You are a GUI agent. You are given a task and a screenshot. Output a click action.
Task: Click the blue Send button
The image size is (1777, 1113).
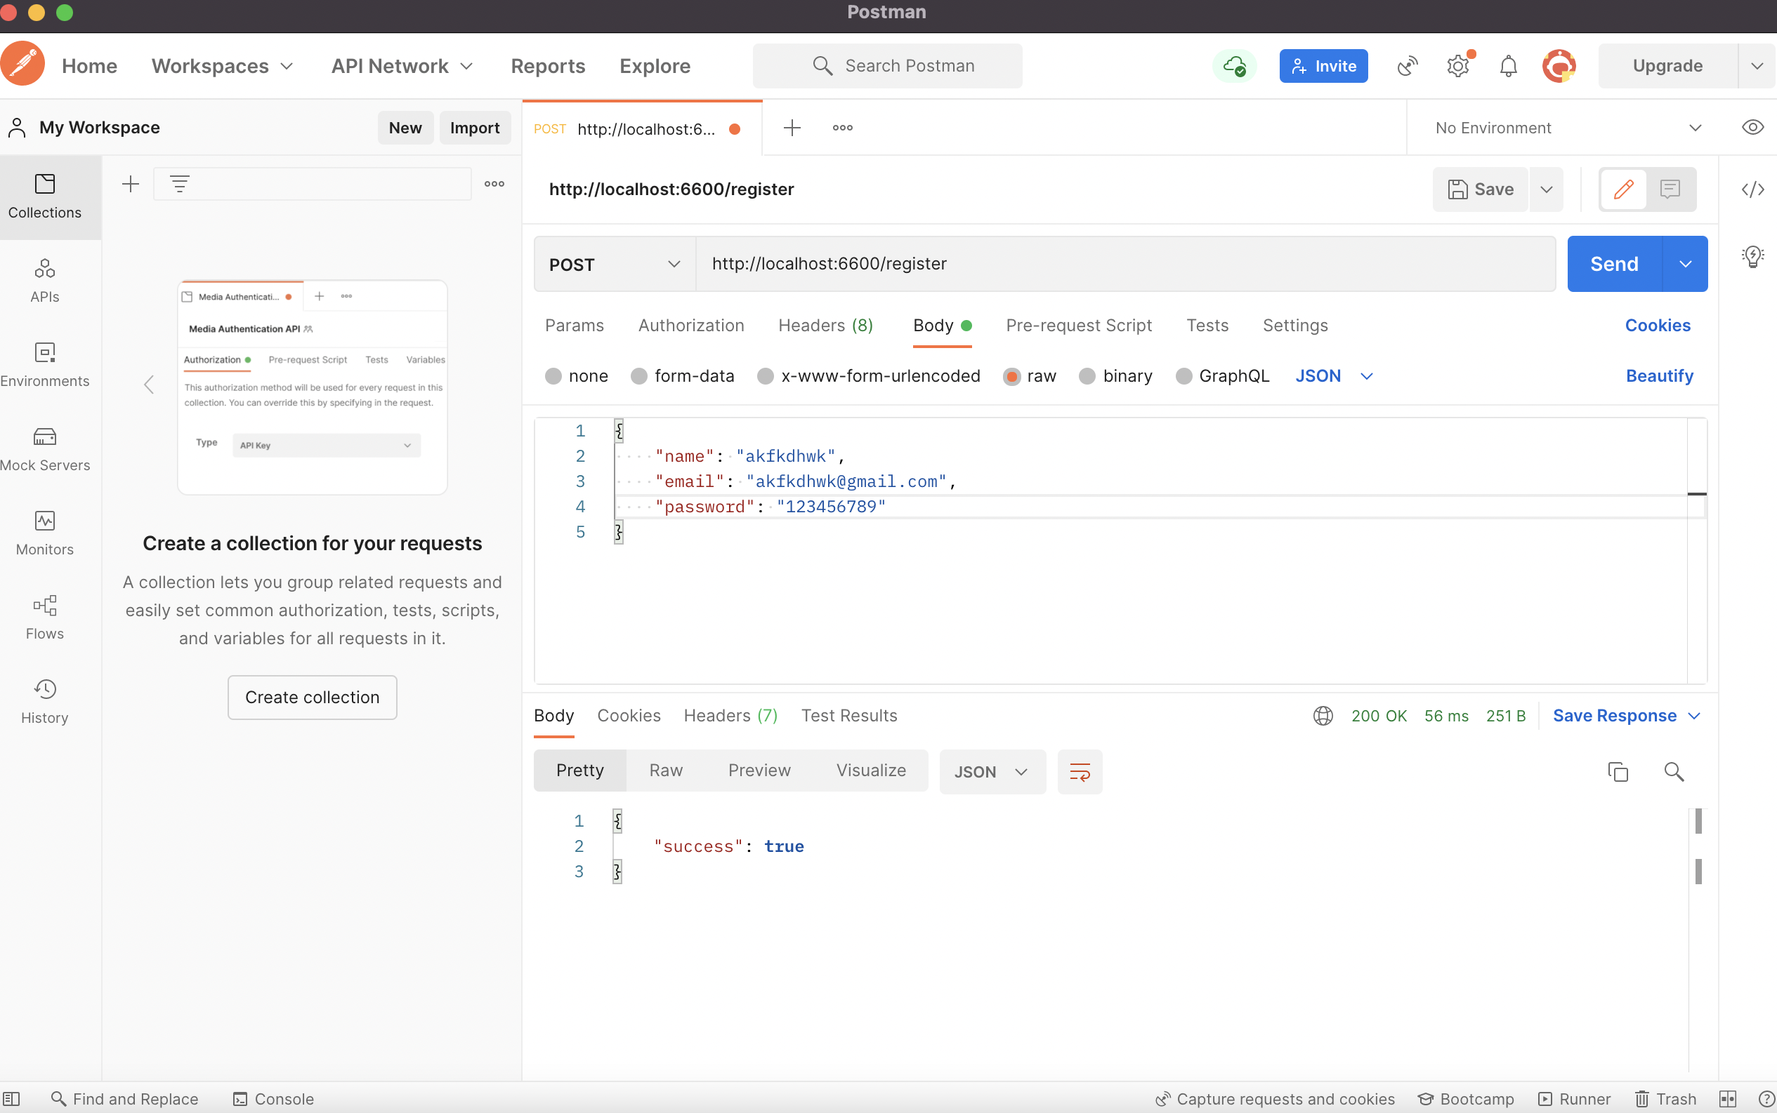tap(1613, 265)
